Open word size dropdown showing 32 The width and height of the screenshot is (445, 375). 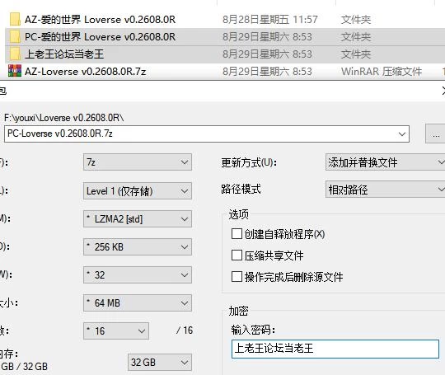(138, 274)
